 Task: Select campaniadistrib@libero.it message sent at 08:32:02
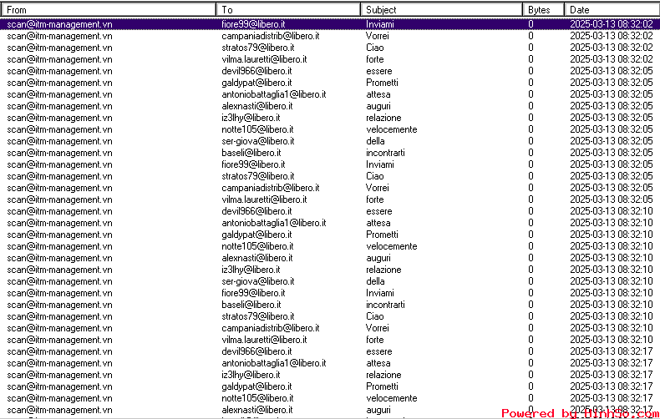pos(330,36)
